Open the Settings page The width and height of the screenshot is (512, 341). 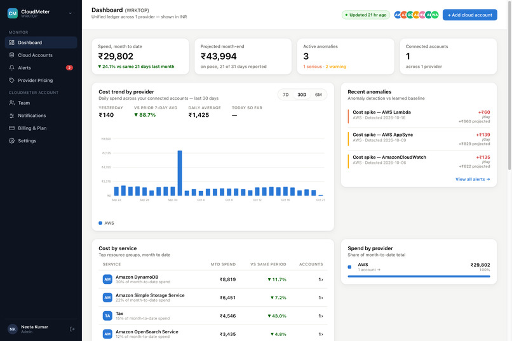(41, 140)
